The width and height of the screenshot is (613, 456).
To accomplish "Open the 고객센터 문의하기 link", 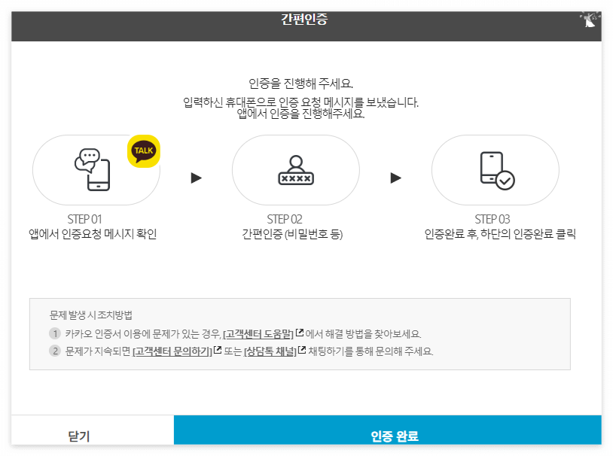I will pos(172,351).
